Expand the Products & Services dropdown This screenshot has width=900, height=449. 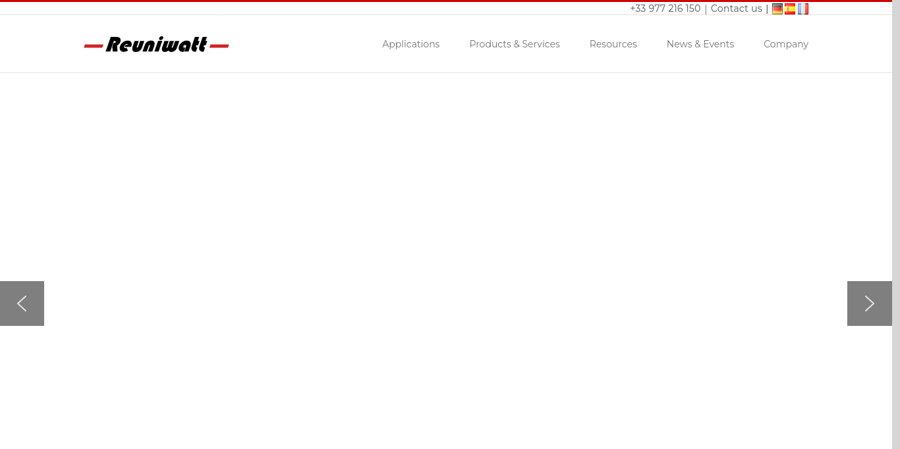514,44
